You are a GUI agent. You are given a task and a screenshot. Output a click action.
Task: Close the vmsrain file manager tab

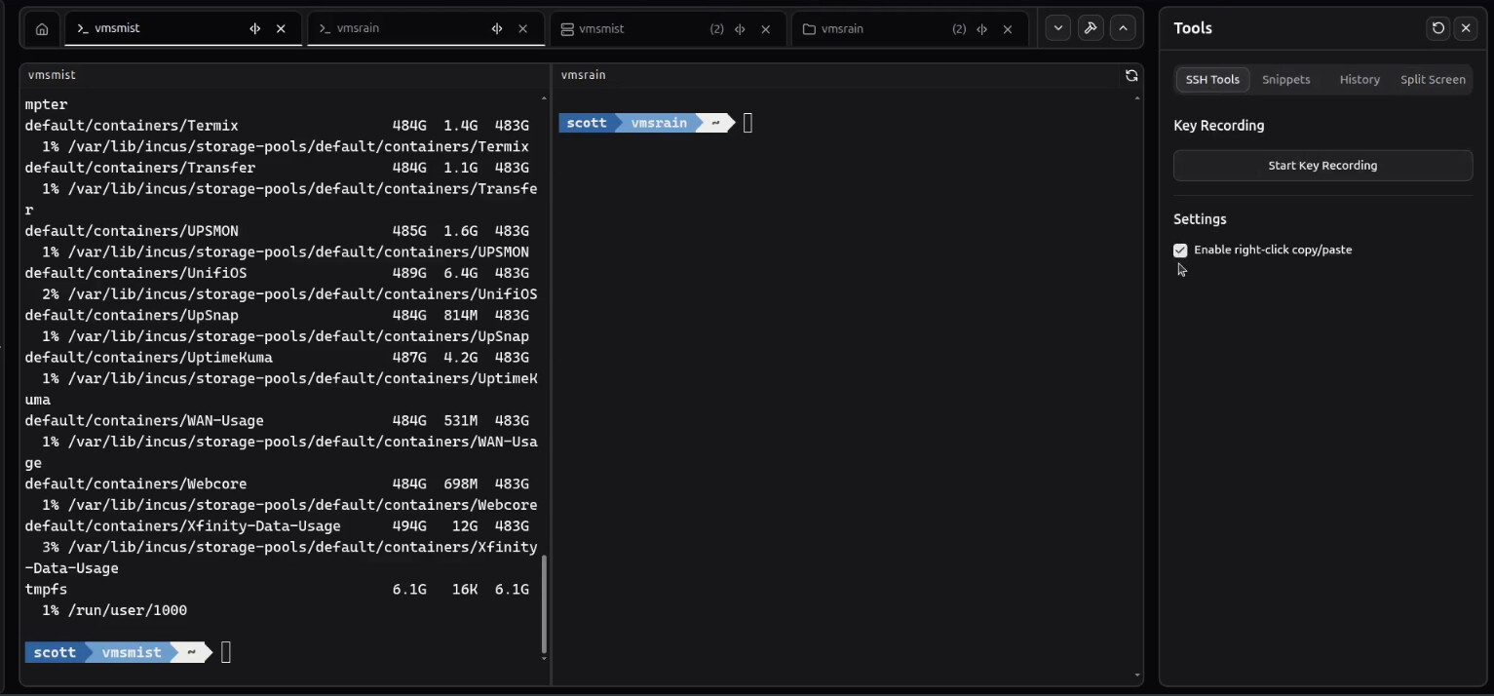coord(1008,29)
